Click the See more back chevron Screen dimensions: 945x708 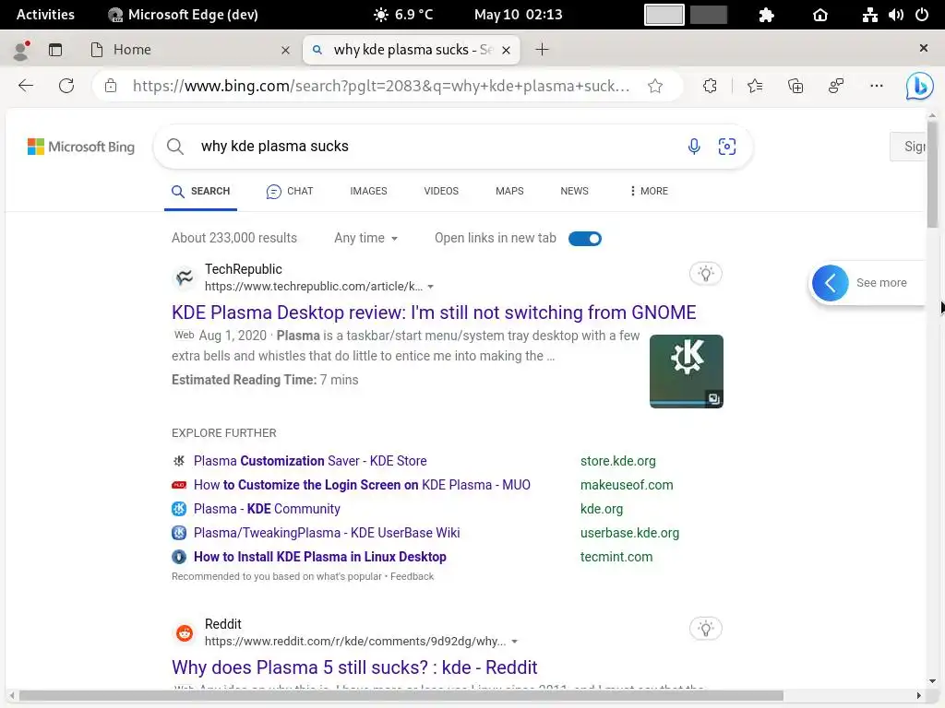point(830,283)
